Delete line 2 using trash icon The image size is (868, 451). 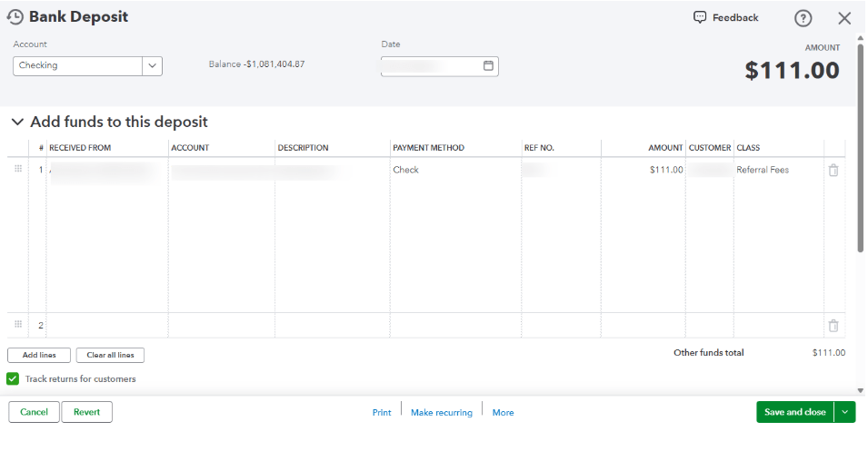(833, 326)
